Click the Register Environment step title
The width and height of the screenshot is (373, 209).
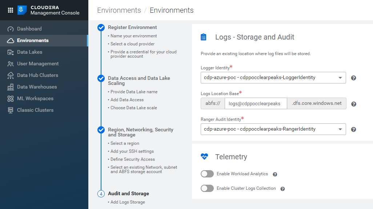[132, 27]
